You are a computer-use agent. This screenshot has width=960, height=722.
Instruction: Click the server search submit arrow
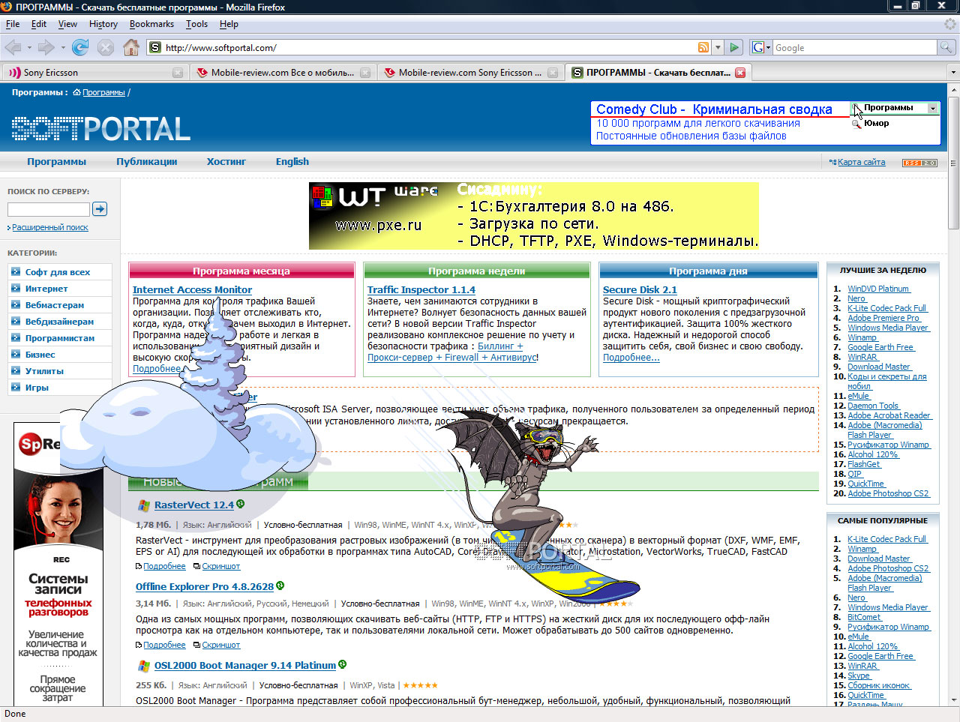point(100,209)
